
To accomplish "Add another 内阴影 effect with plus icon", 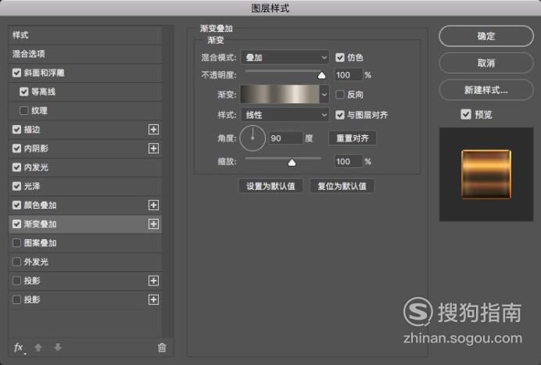I will [x=153, y=149].
